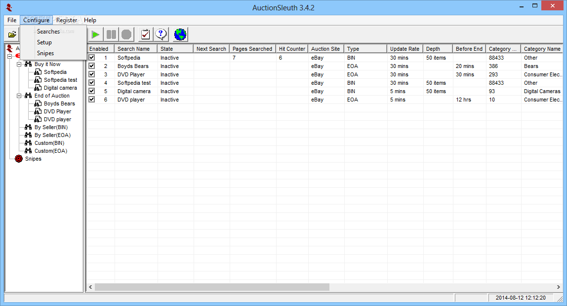Click the globe toolbar icon
This screenshot has height=306, width=567.
[180, 34]
